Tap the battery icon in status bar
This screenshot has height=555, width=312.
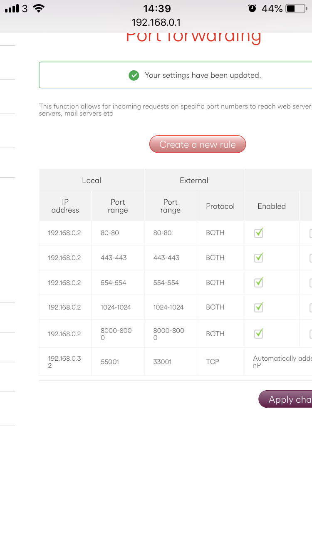point(296,8)
